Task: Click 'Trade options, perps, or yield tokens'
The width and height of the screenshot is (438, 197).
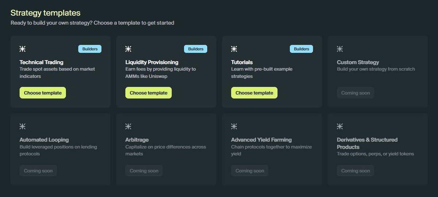Action: coord(376,154)
